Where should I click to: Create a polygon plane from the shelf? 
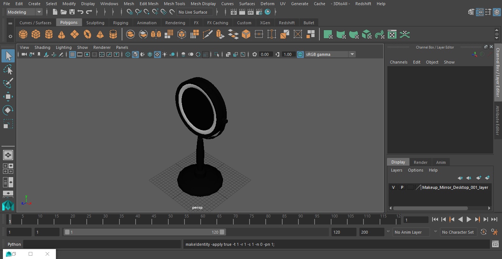point(75,35)
